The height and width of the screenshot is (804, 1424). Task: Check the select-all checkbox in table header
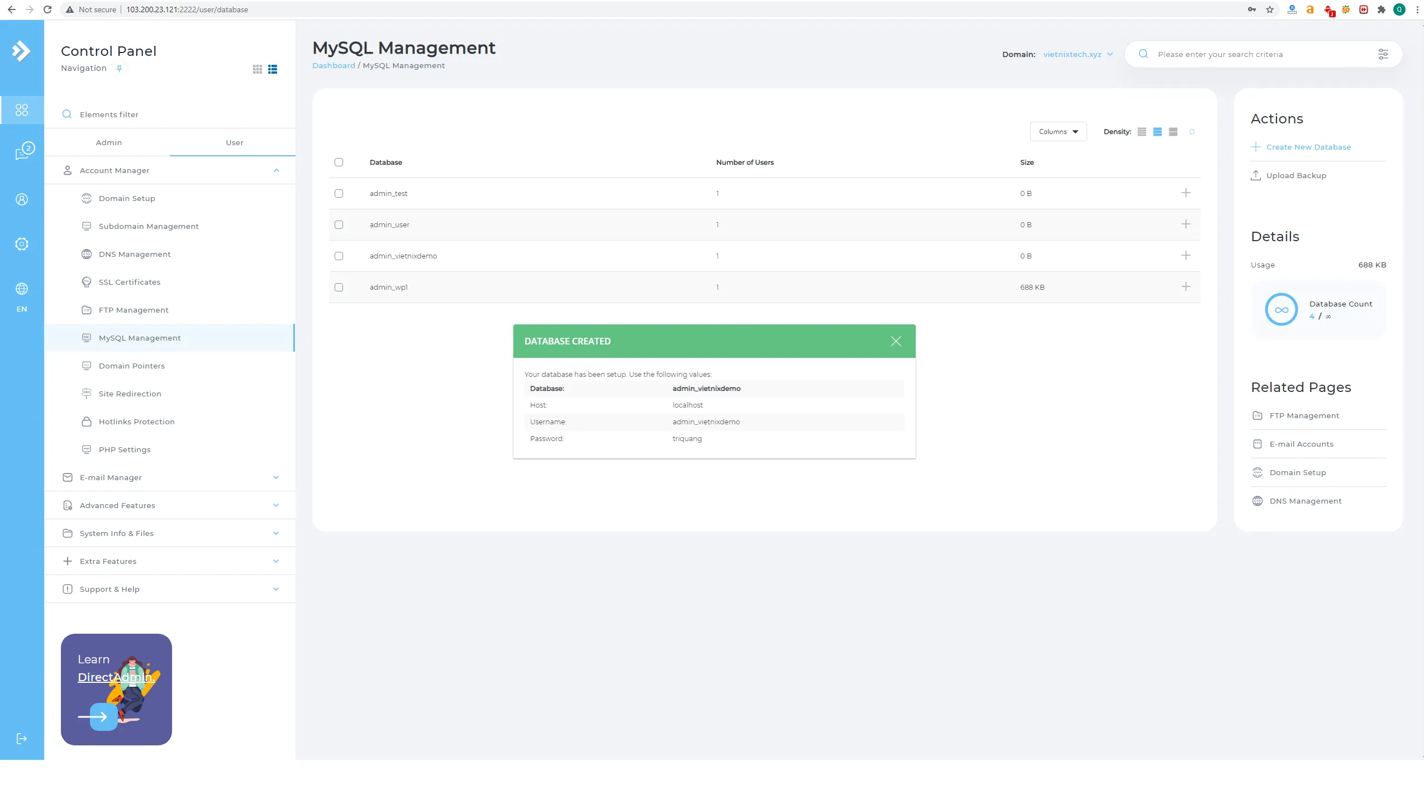[339, 162]
